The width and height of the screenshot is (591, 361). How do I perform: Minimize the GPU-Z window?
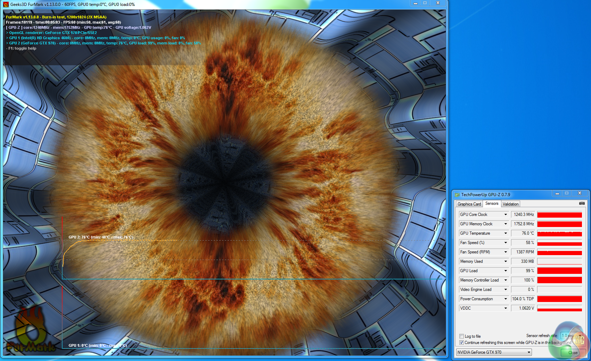[x=557, y=193]
